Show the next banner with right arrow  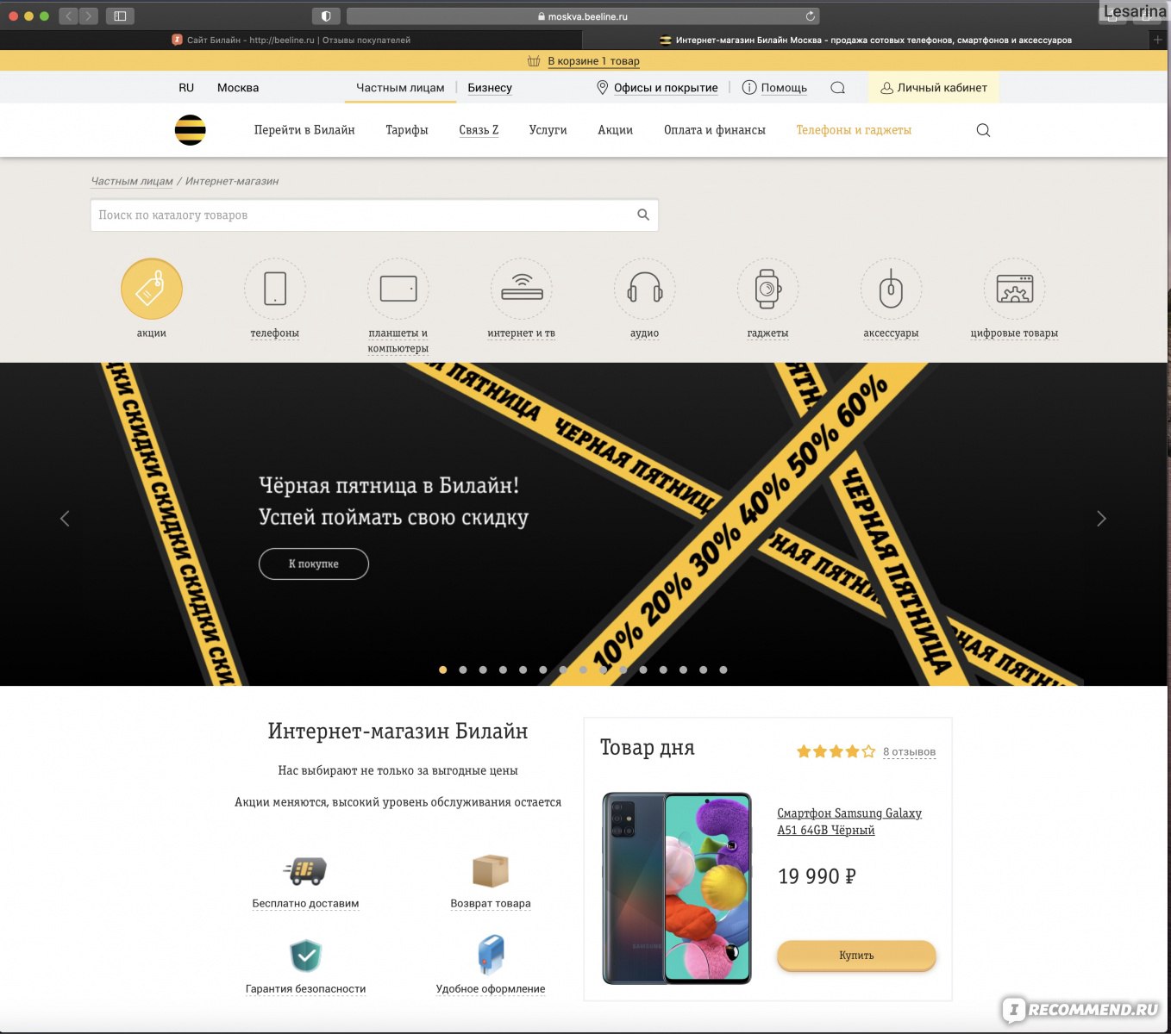(x=1101, y=519)
